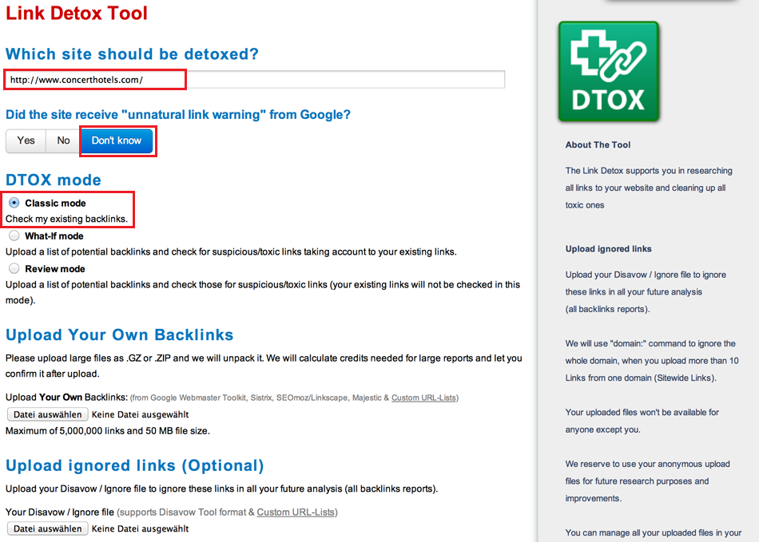
Task: Click the 'DTOX mode' heading
Action: click(x=54, y=180)
